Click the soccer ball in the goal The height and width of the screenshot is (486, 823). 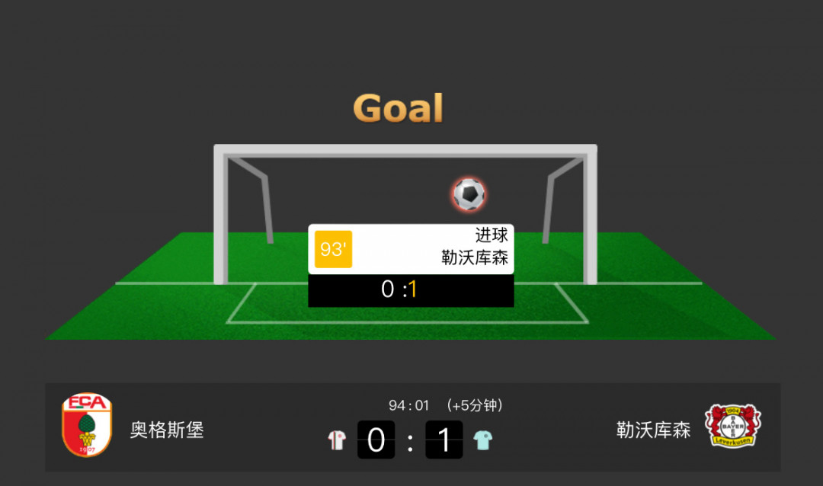(x=469, y=194)
